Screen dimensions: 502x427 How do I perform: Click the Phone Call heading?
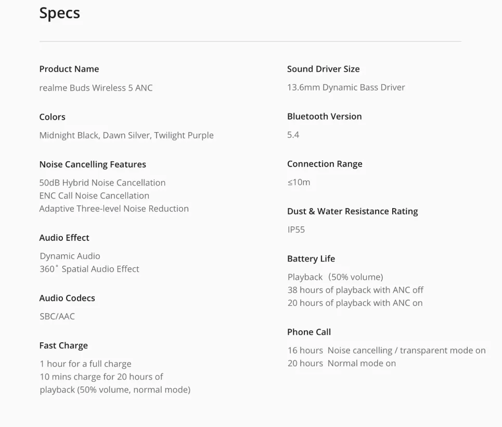pyautogui.click(x=309, y=332)
